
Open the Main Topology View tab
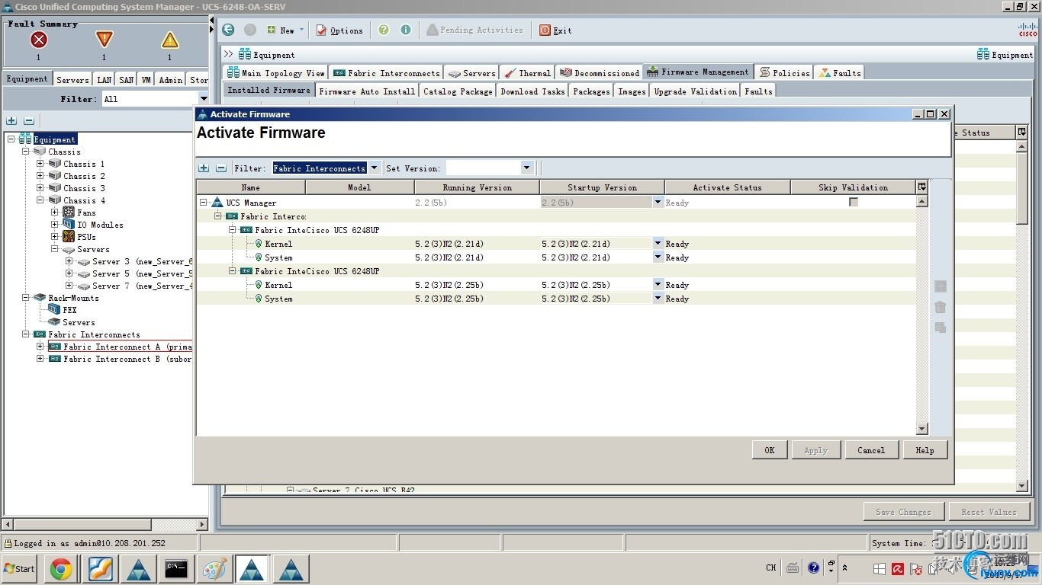point(276,72)
